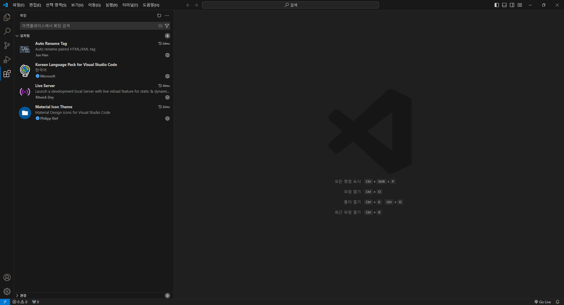Open the 편집(E) menu
The image size is (564, 305).
coord(35,5)
